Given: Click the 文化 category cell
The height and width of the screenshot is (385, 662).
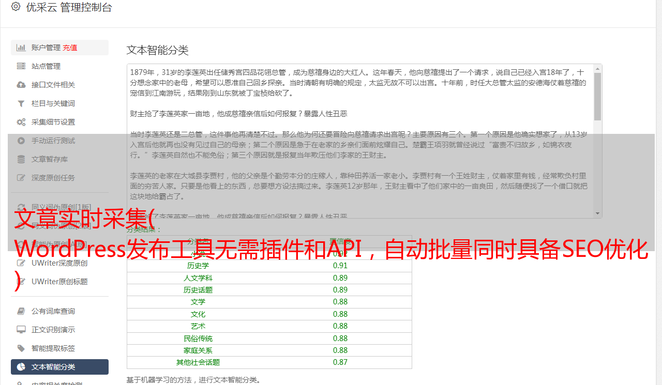Looking at the screenshot, I should [x=198, y=314].
